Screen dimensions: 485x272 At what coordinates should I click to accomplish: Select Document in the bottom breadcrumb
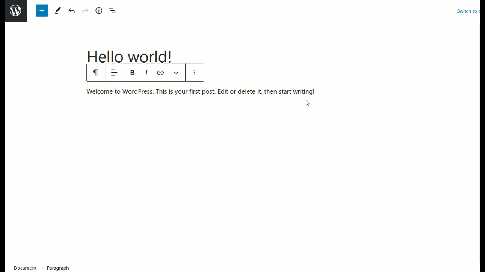(x=25, y=268)
